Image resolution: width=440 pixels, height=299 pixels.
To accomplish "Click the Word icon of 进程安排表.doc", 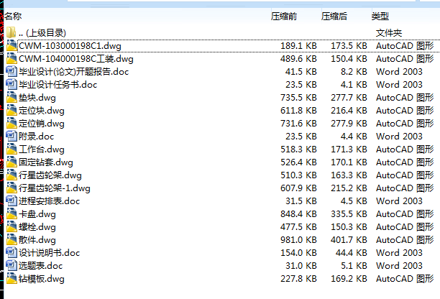I will (x=12, y=201).
